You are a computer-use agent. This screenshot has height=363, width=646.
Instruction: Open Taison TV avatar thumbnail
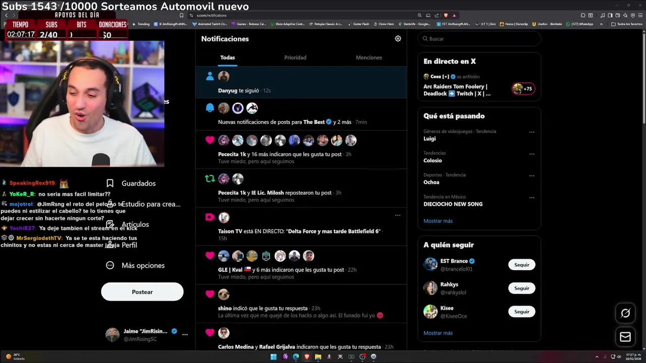[x=224, y=217]
